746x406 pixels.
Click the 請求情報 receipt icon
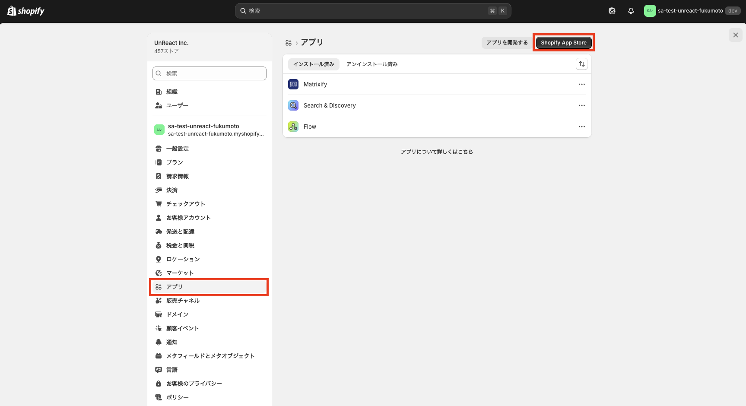[159, 176]
